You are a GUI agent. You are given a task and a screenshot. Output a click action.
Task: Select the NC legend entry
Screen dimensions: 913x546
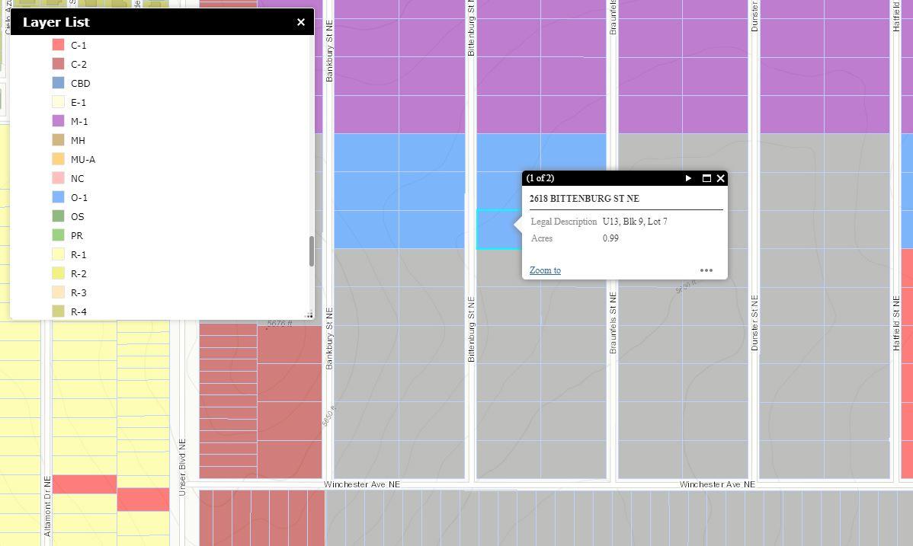tap(77, 178)
